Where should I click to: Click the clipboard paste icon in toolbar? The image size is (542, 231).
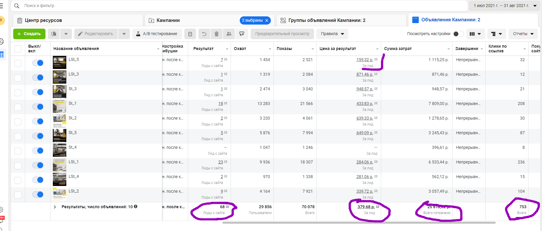point(190,34)
